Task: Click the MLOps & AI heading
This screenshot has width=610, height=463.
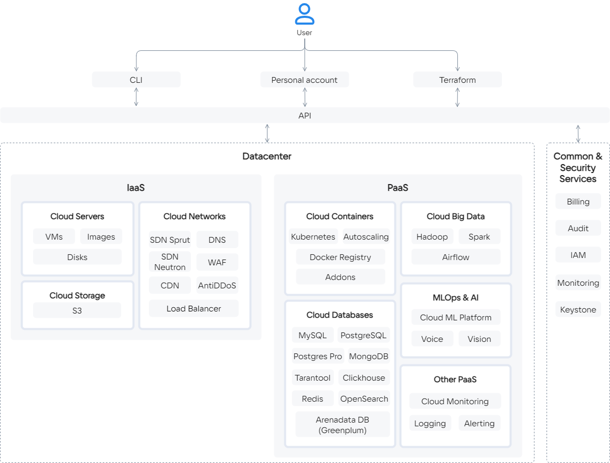Action: click(x=456, y=298)
